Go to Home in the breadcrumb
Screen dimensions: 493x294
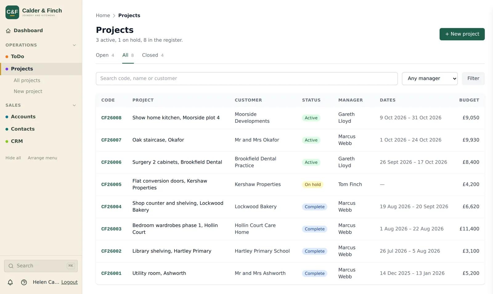pyautogui.click(x=103, y=16)
